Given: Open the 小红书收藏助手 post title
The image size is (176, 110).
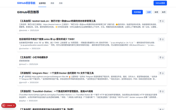Looking at the screenshot, I should 34,57.
